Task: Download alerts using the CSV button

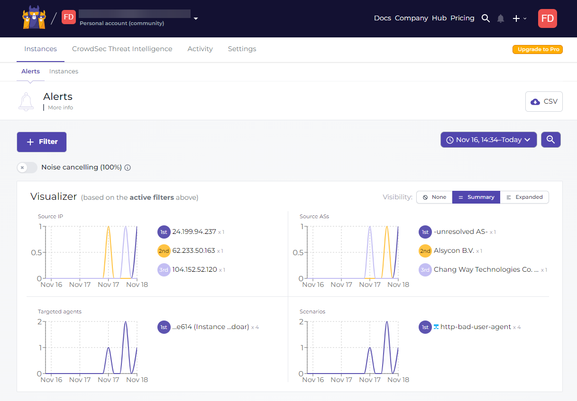Action: tap(544, 101)
